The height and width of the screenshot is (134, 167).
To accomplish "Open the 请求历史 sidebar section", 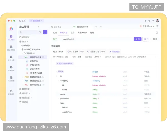I will tap(11, 69).
